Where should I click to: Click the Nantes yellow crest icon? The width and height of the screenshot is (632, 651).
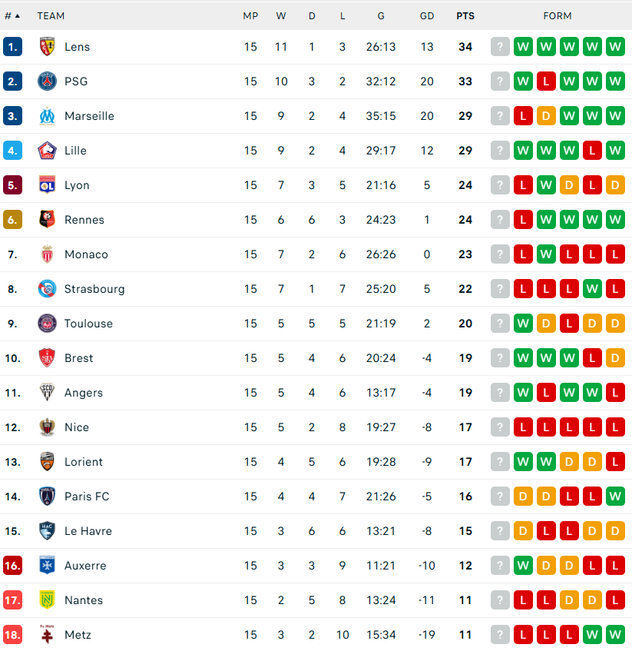(48, 600)
